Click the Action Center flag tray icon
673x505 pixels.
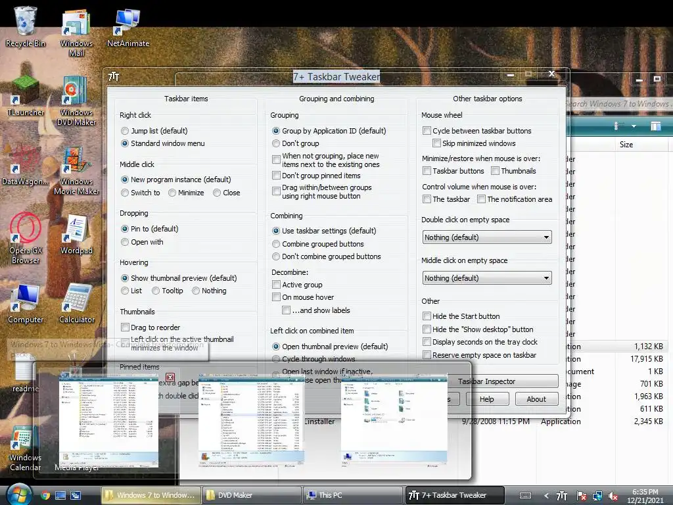[x=582, y=496]
